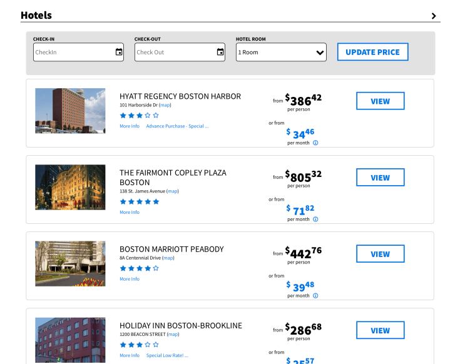Click info icon beside Hyatt monthly price
460x364 pixels.
pos(315,143)
